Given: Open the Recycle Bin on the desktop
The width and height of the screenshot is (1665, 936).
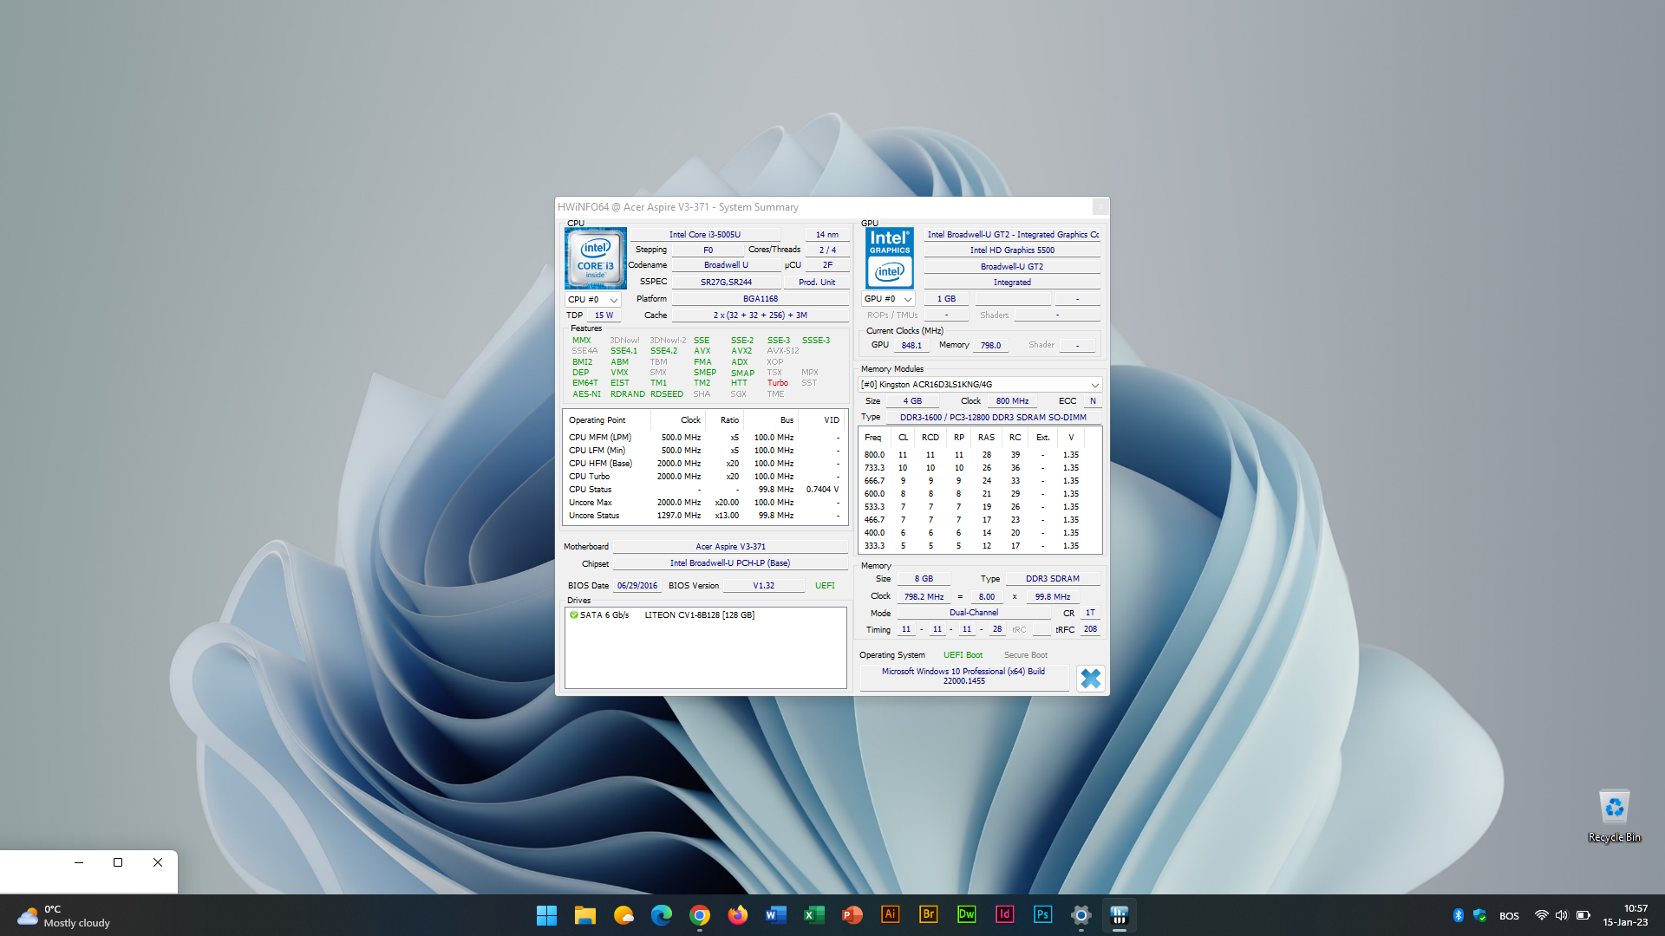Looking at the screenshot, I should (x=1614, y=816).
